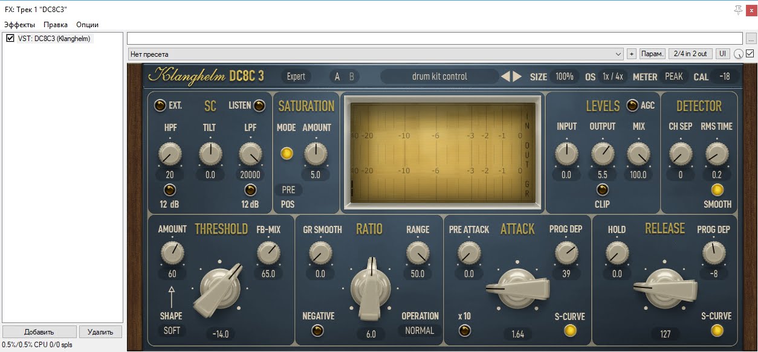The width and height of the screenshot is (758, 352).
Task: Open the drum kit control preset selector
Action: [439, 77]
